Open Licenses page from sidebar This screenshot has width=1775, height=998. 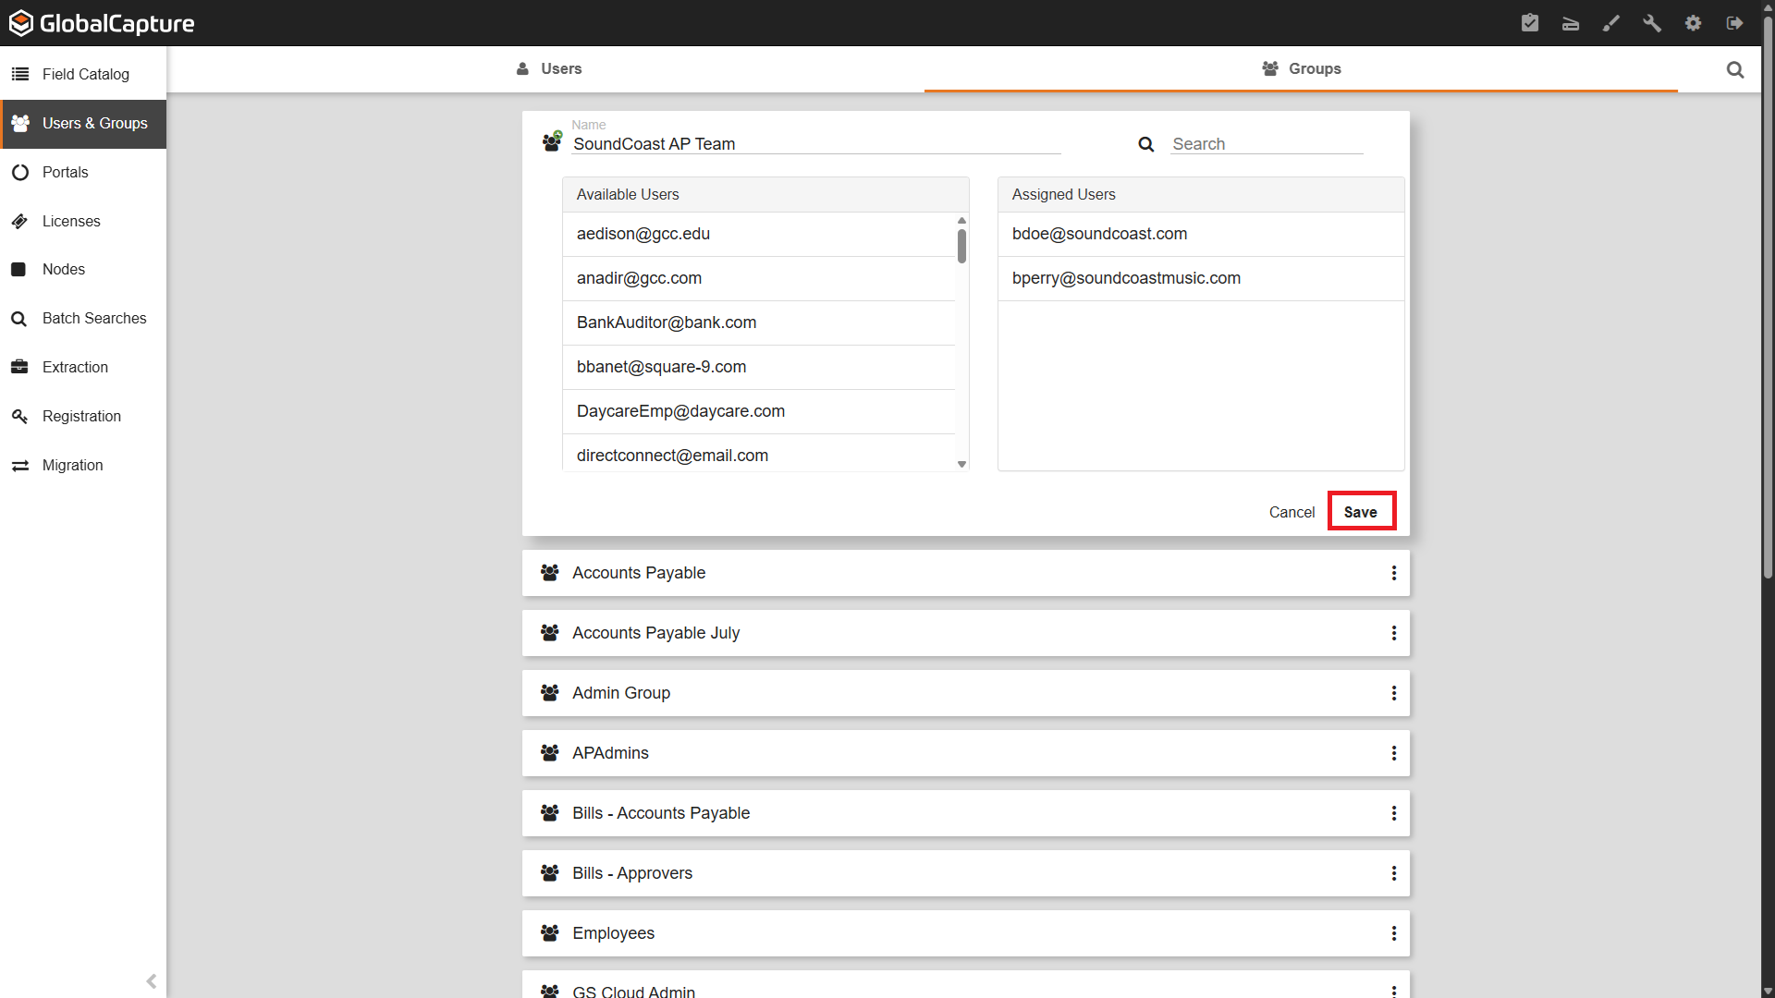click(x=83, y=221)
